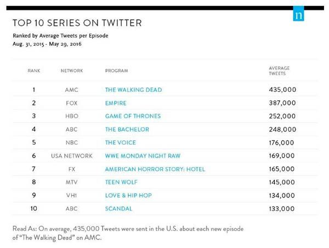Open The Walking Dead program link

click(133, 89)
